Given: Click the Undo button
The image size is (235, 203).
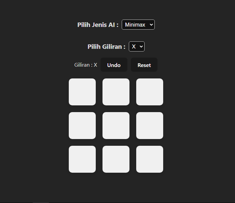Looking at the screenshot, I should pos(114,65).
